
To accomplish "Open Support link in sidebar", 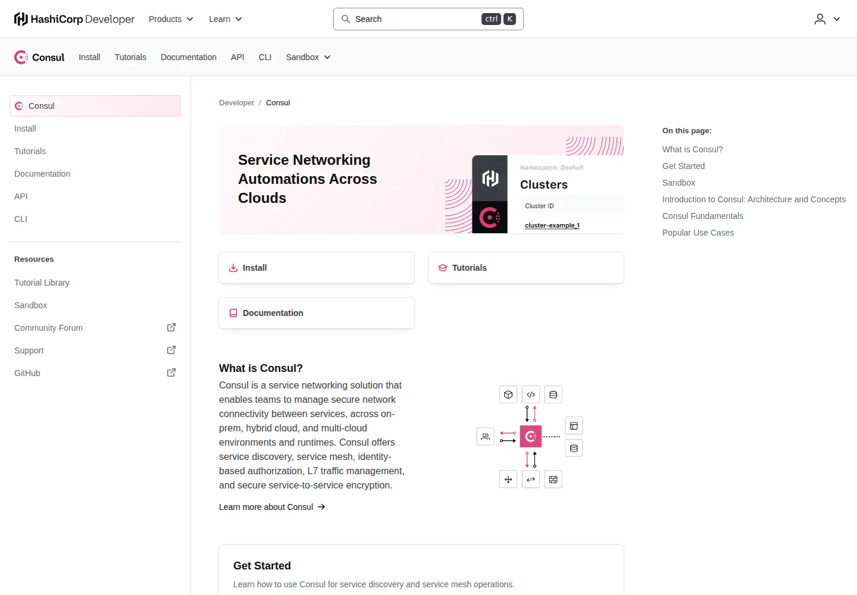I will (95, 350).
